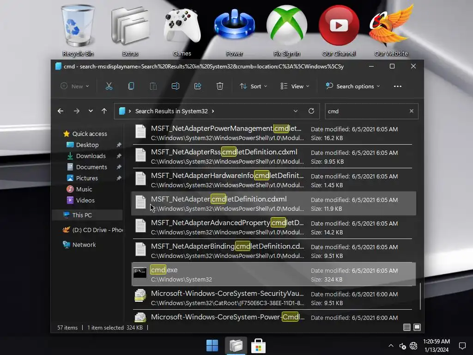
Task: Open Fix Sign In Xbox shortcut
Action: pos(286,30)
